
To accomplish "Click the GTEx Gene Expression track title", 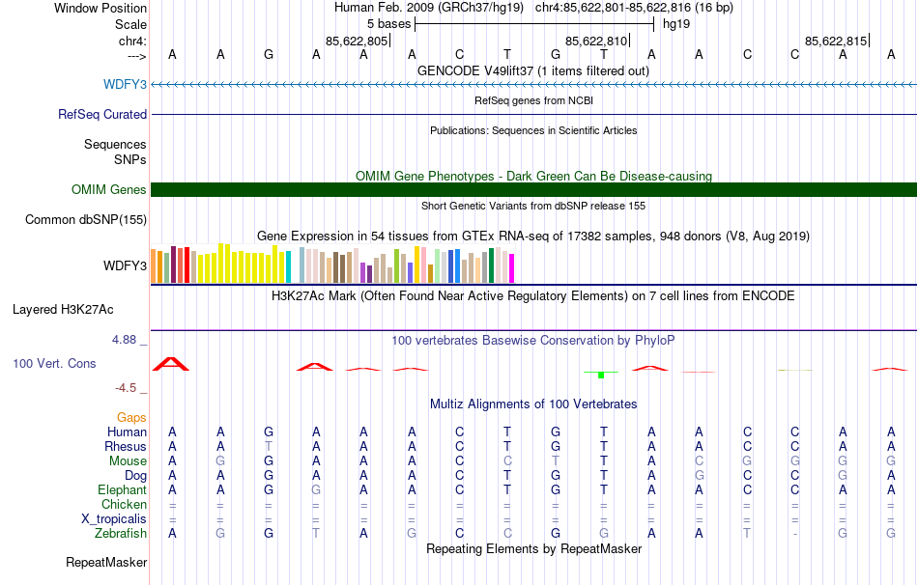I will (x=533, y=236).
